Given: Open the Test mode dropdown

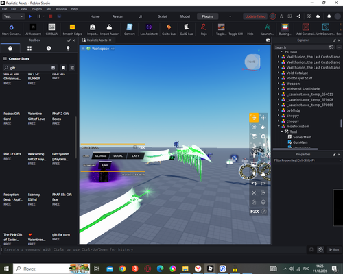Looking at the screenshot, I should coord(13,16).
